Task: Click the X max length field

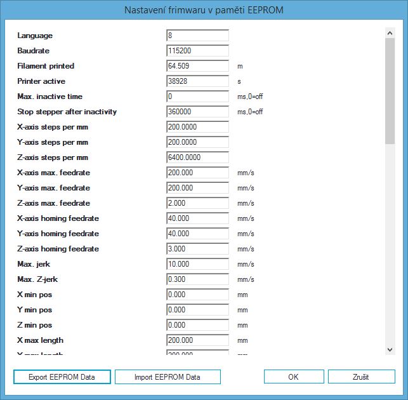Action: pyautogui.click(x=197, y=340)
